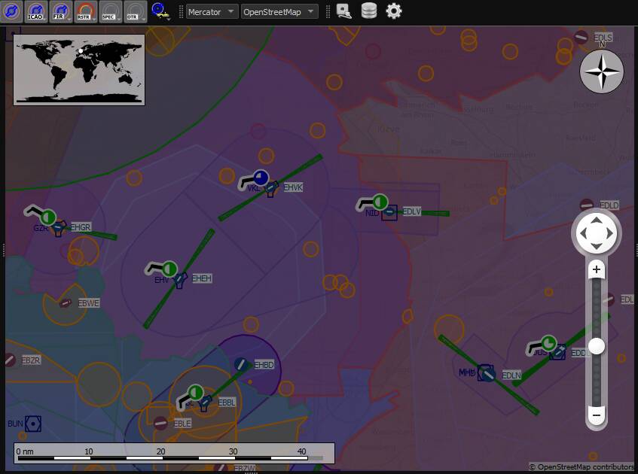Select the EDLV airport marker
Viewport: 638px width, 474px height.
(x=390, y=213)
